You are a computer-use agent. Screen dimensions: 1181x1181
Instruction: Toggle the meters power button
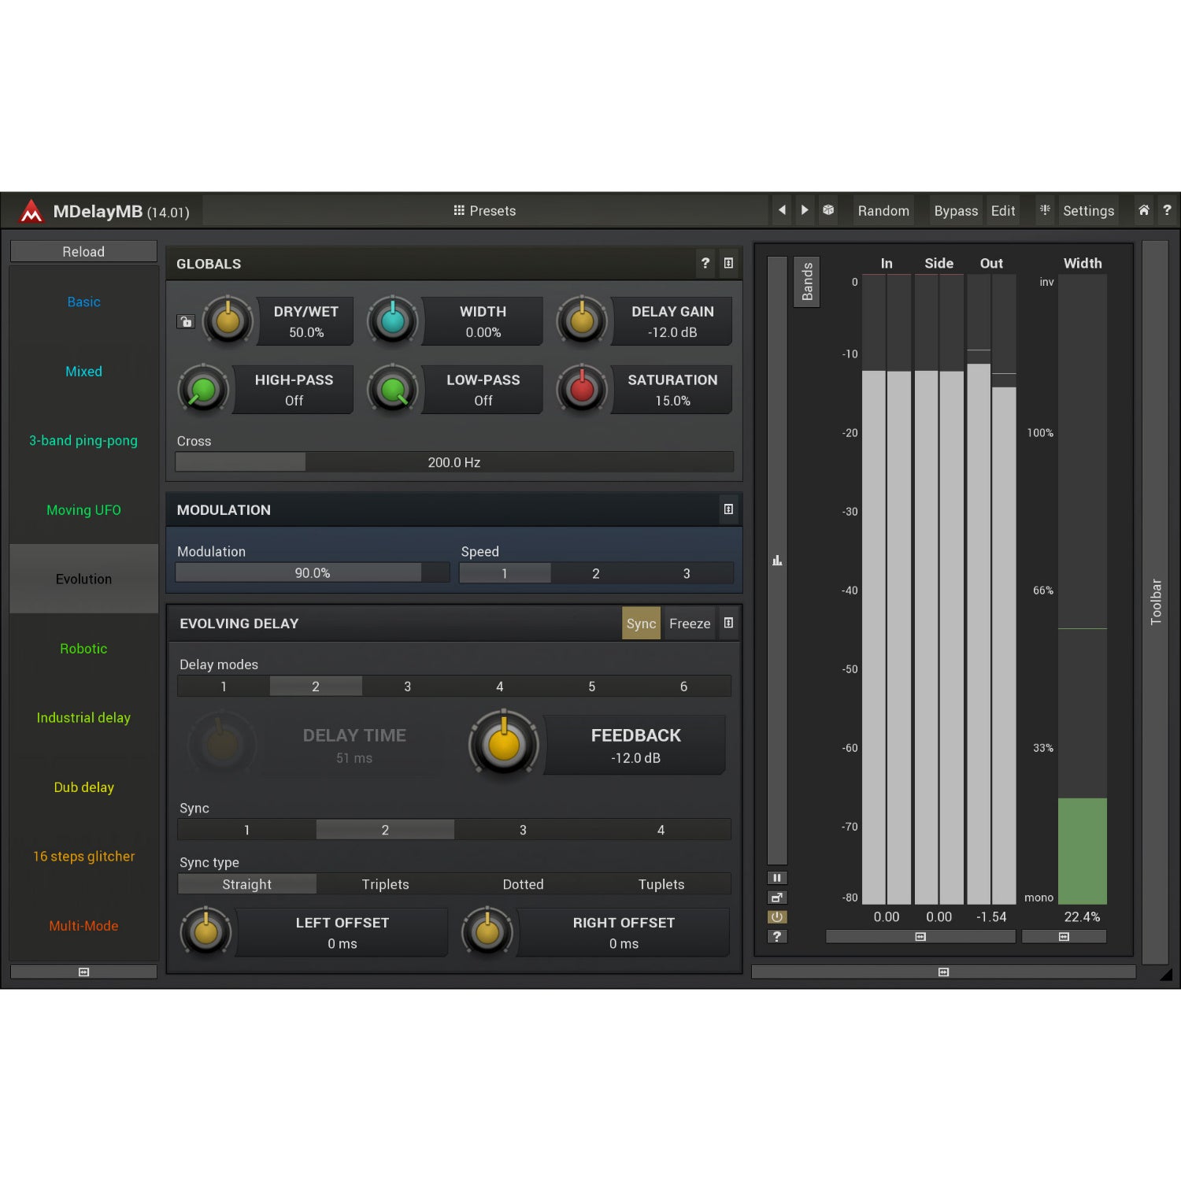(777, 917)
